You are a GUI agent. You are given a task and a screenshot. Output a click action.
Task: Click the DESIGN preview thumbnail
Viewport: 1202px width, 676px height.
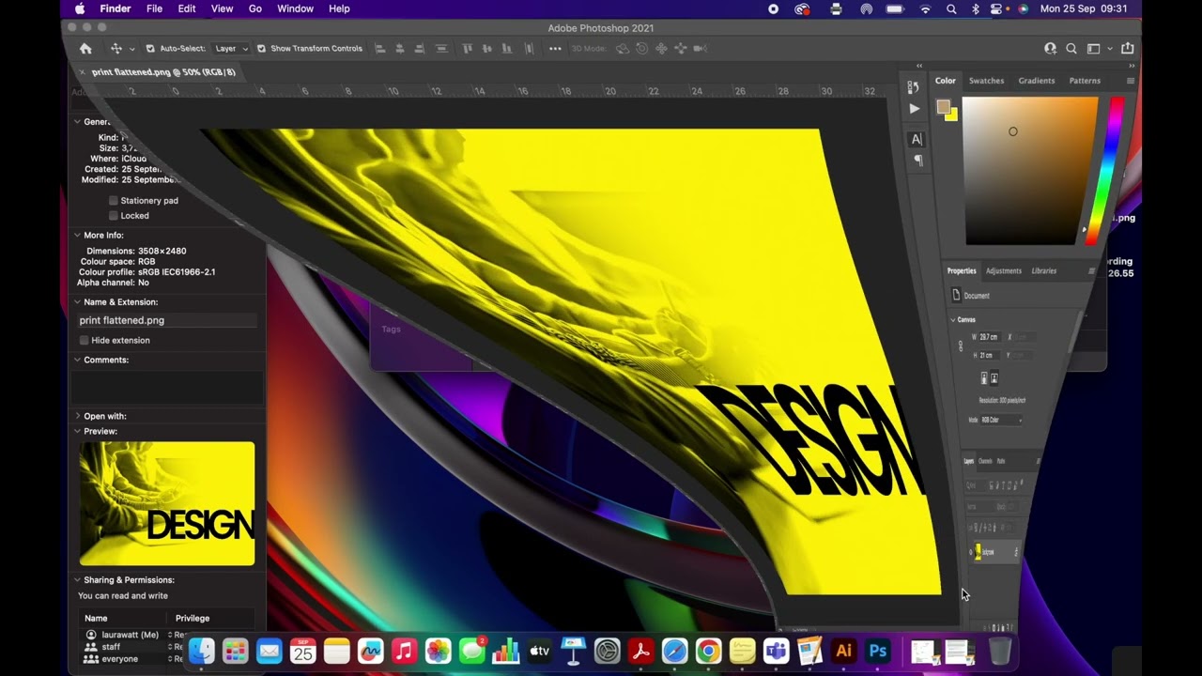click(167, 503)
